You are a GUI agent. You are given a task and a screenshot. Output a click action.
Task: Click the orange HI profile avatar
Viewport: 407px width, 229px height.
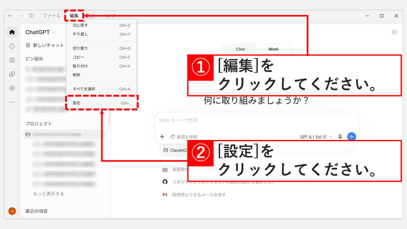(12, 211)
